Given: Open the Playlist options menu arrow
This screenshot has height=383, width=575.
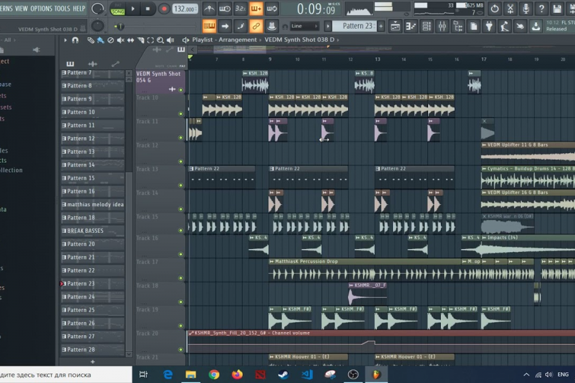Looking at the screenshot, I should (65, 40).
